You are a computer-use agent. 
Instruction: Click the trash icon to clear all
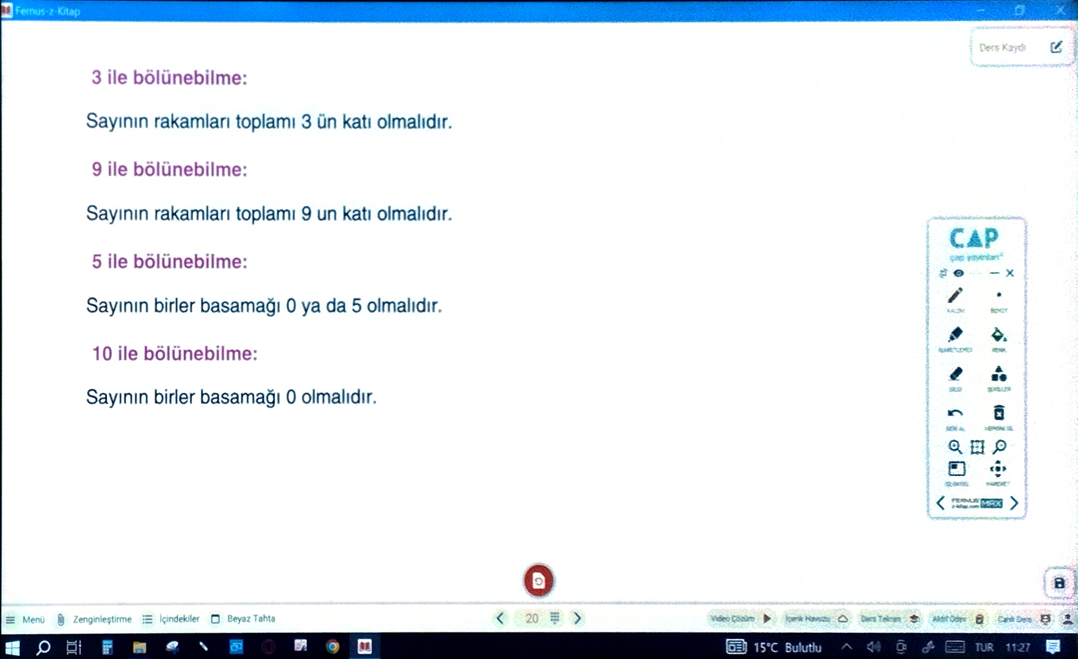[x=998, y=413]
